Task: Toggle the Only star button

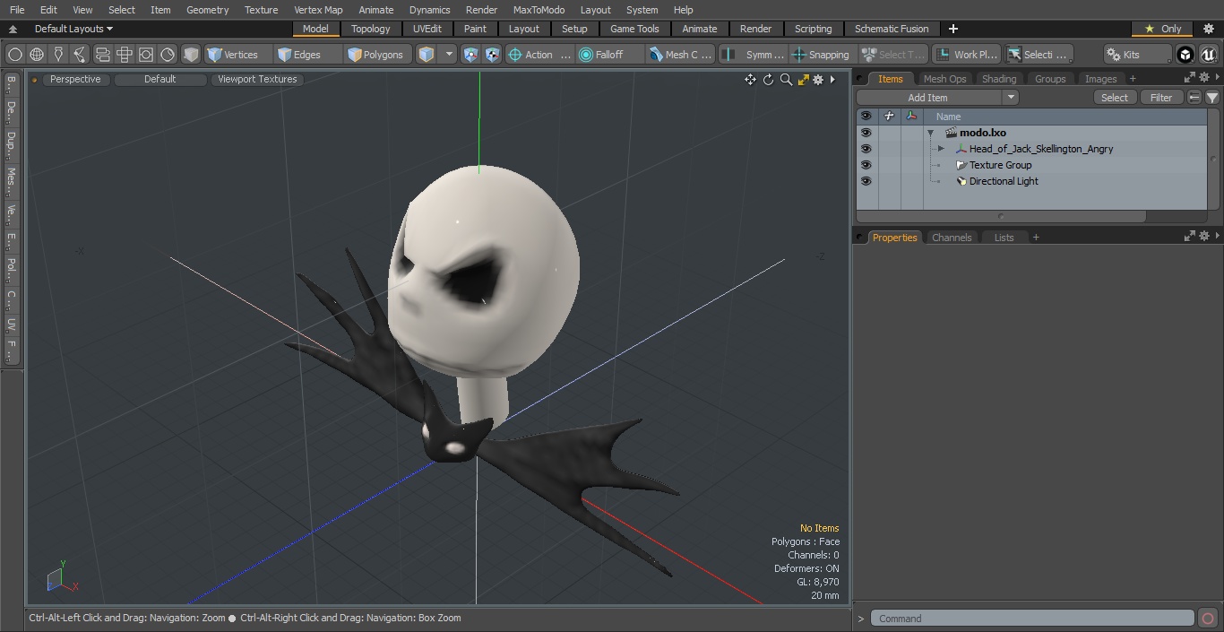Action: coord(1162,29)
